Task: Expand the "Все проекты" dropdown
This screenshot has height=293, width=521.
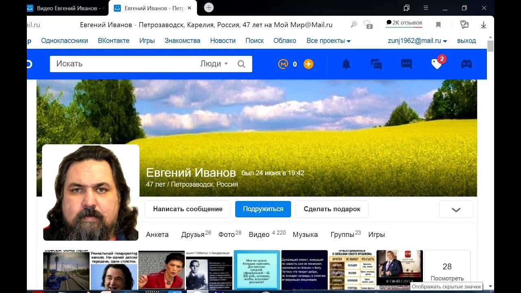Action: click(x=328, y=41)
